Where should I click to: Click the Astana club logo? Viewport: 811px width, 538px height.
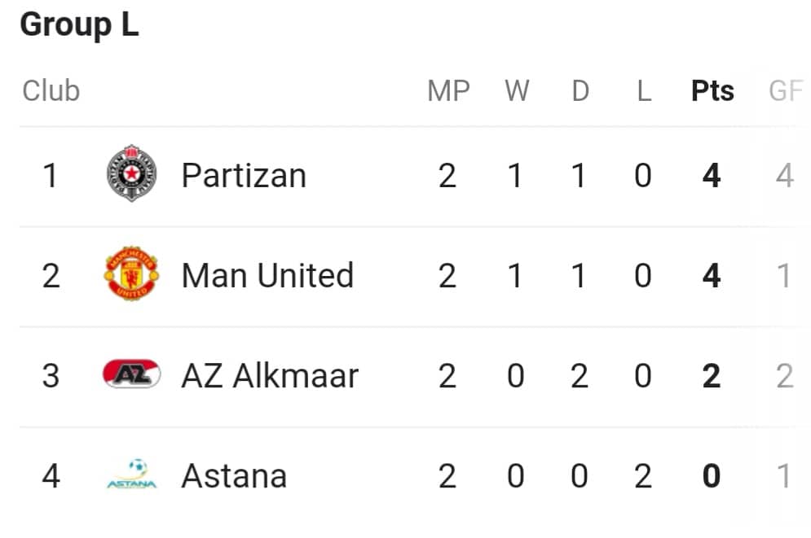click(131, 474)
